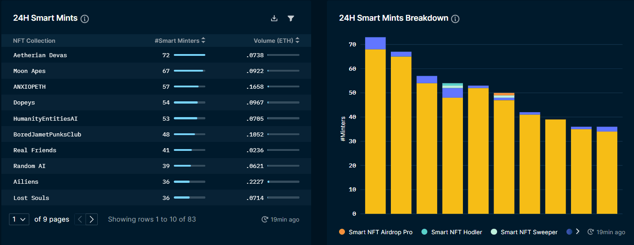Click the refresh clock icon under the table

pyautogui.click(x=265, y=219)
